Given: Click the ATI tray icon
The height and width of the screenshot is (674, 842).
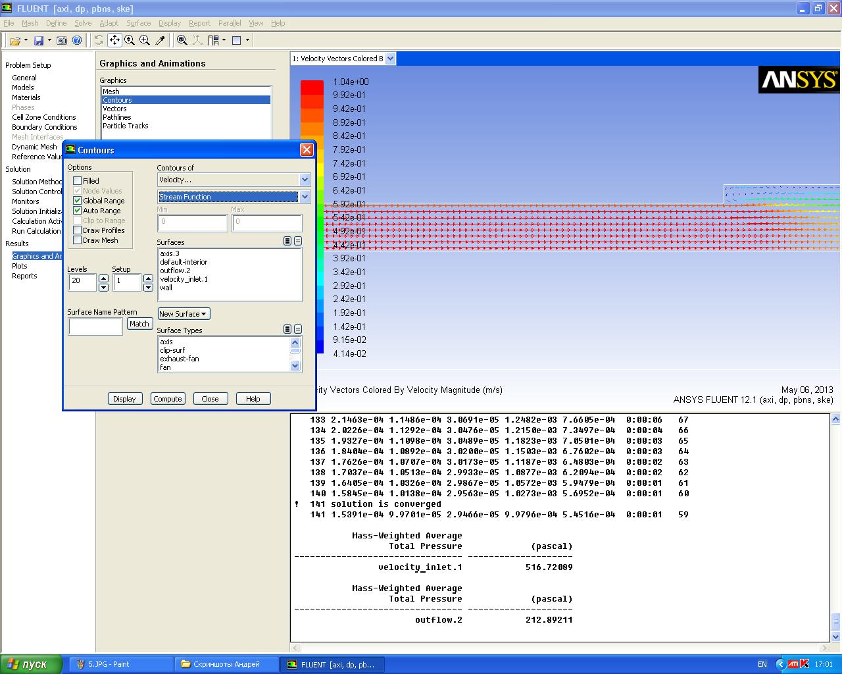Looking at the screenshot, I should [x=793, y=664].
